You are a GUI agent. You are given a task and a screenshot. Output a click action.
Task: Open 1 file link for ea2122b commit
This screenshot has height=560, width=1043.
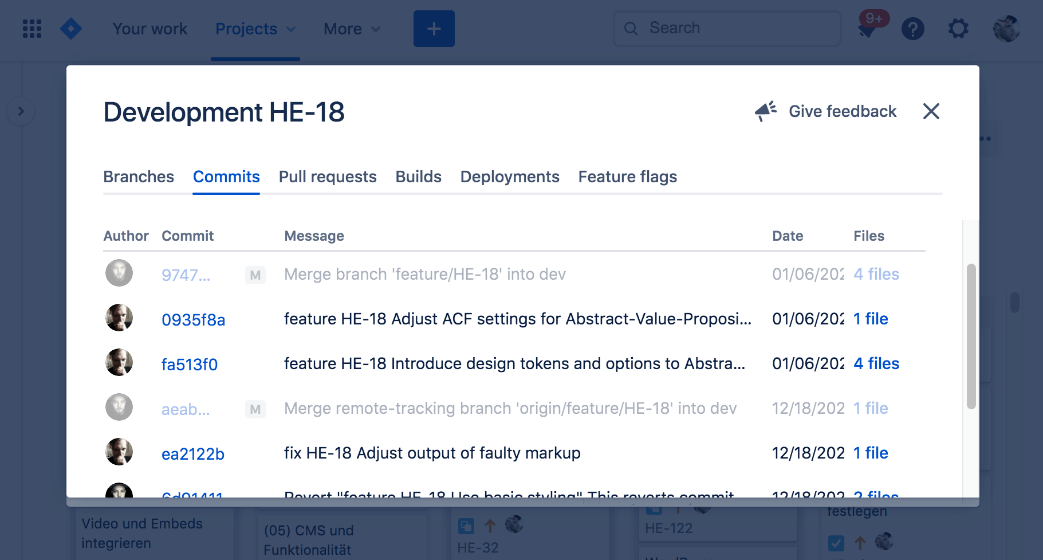click(871, 453)
